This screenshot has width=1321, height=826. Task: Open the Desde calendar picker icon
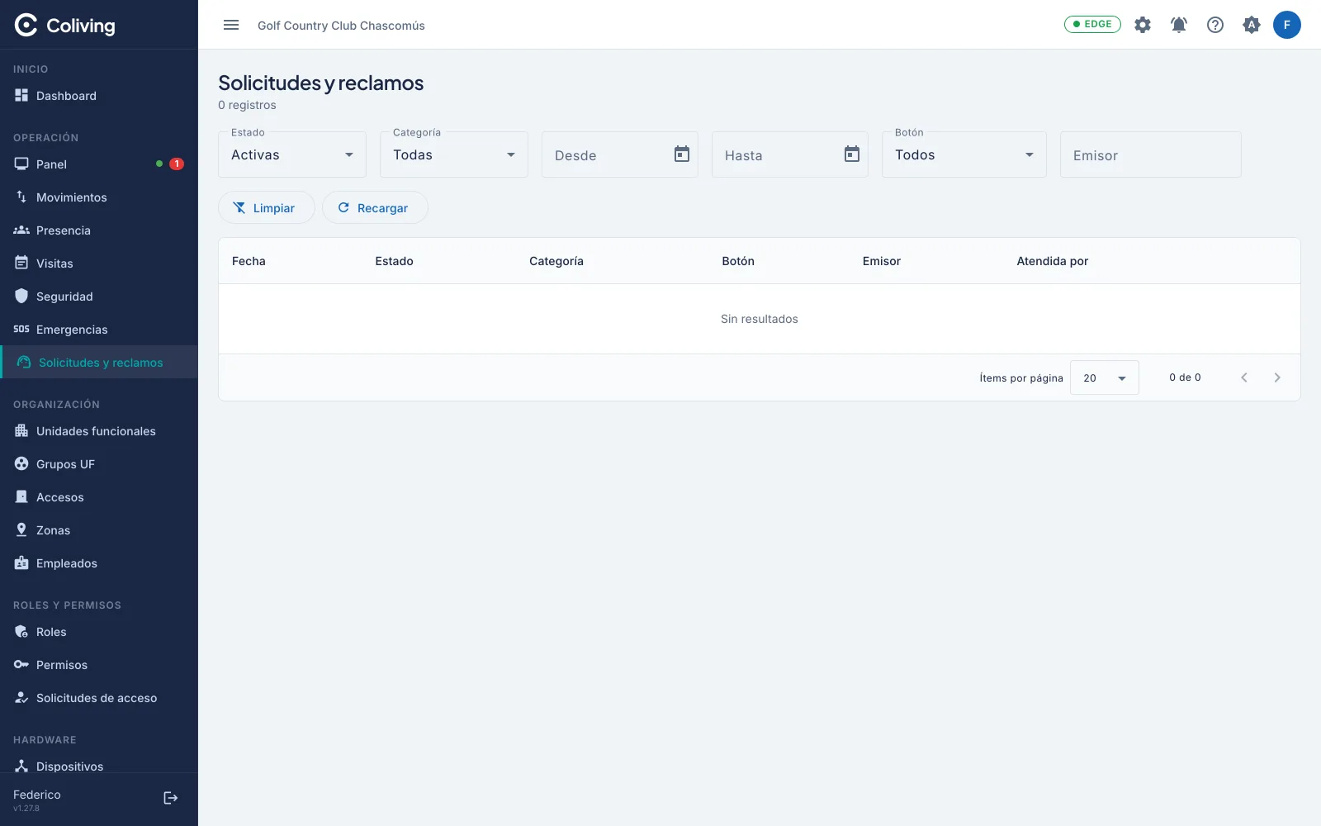click(x=682, y=154)
